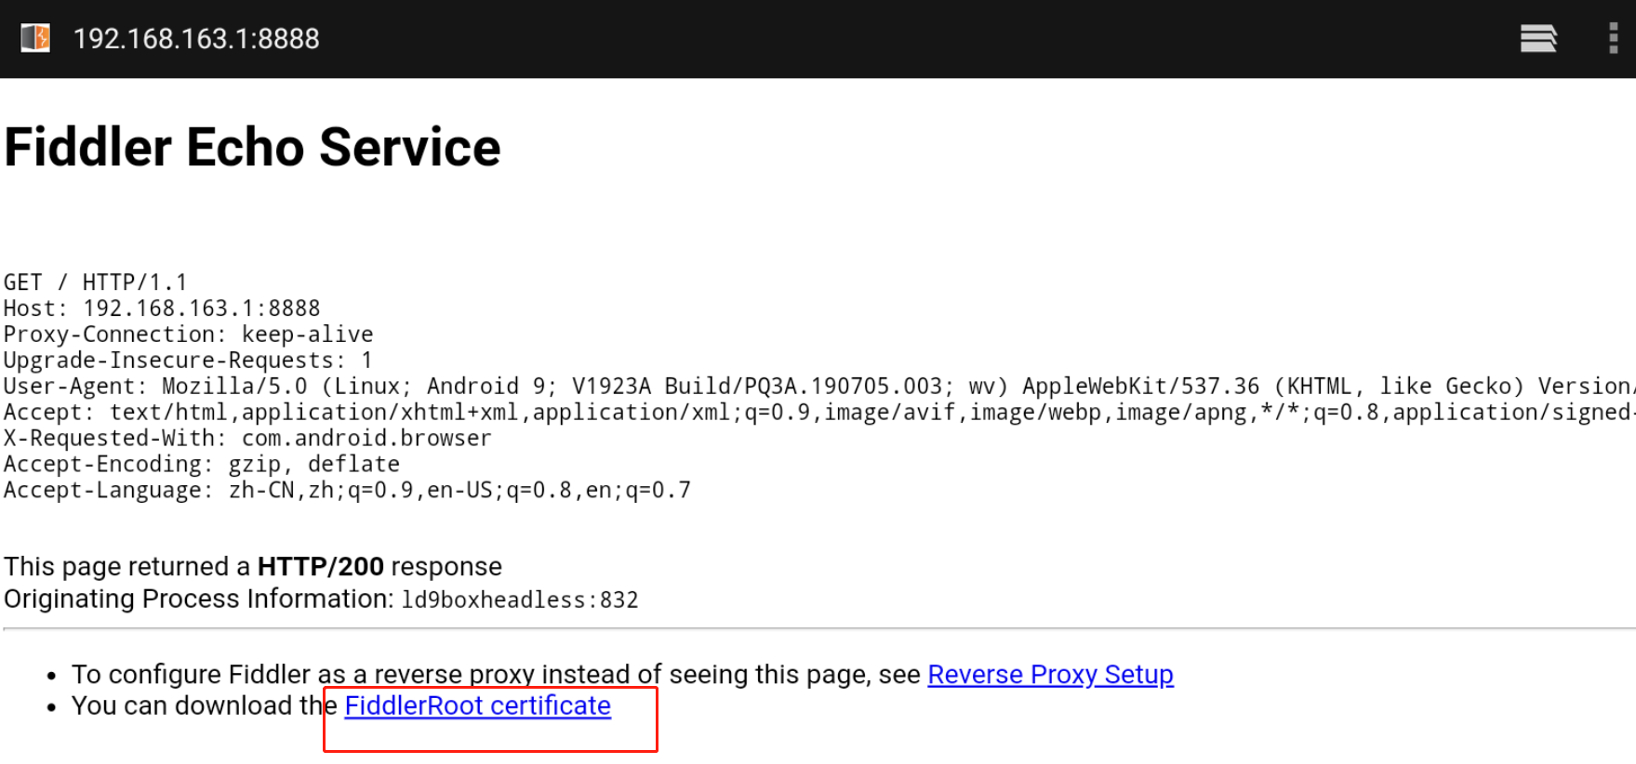The height and width of the screenshot is (764, 1636).
Task: Click the Accept text/html header line
Action: click(818, 412)
